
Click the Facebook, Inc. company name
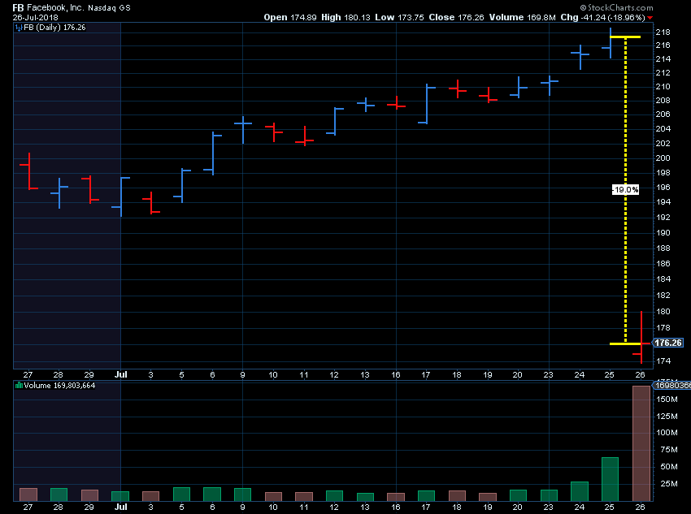[x=55, y=7]
